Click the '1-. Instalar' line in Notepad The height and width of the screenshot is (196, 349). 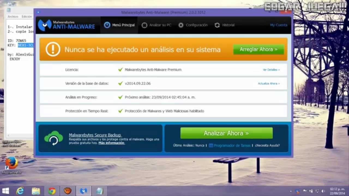(20, 27)
